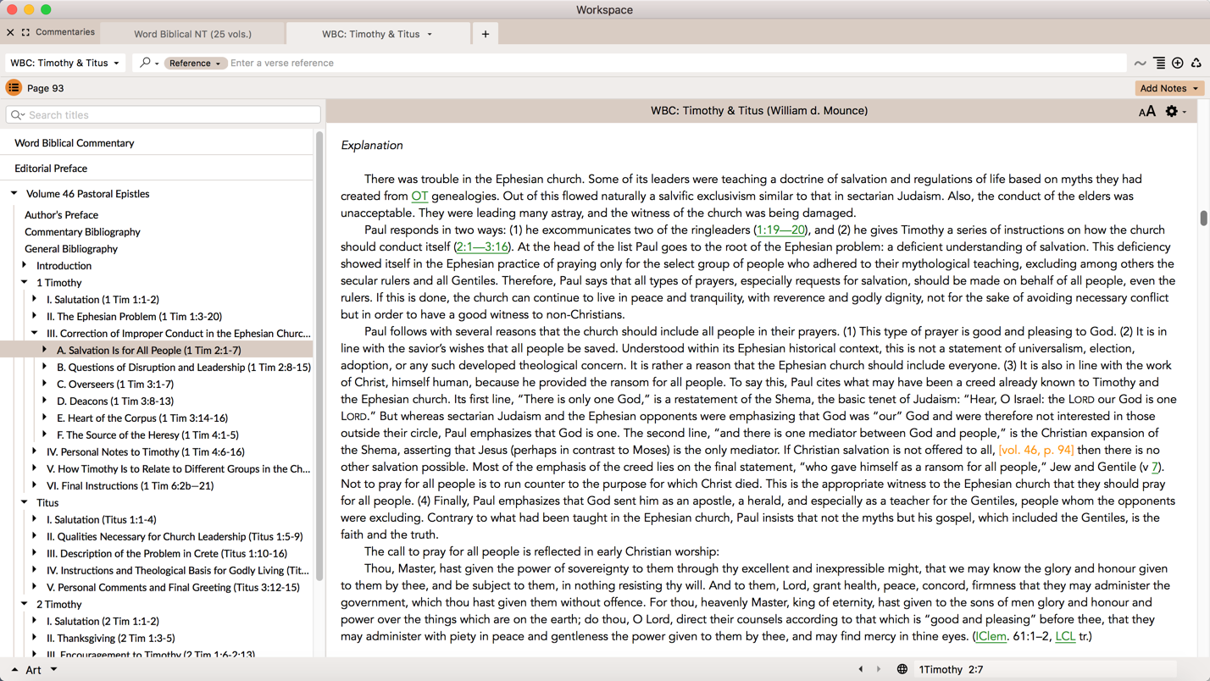Image resolution: width=1210 pixels, height=681 pixels.
Task: Open the Editorial Preface entry
Action: click(x=51, y=169)
